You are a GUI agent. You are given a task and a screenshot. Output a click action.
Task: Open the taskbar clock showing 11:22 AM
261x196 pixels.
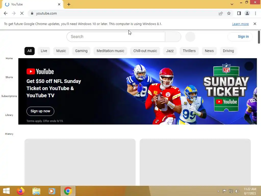(x=250, y=191)
